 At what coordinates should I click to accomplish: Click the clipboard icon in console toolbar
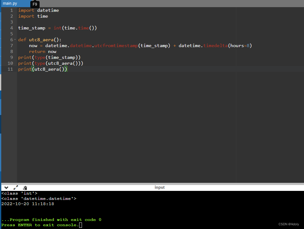coord(25,187)
